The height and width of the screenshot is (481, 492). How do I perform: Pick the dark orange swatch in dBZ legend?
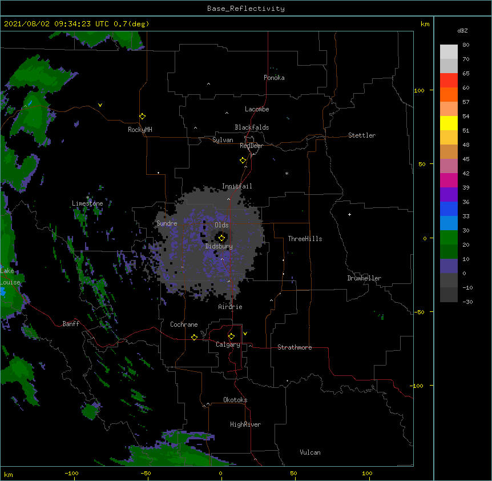(x=449, y=94)
